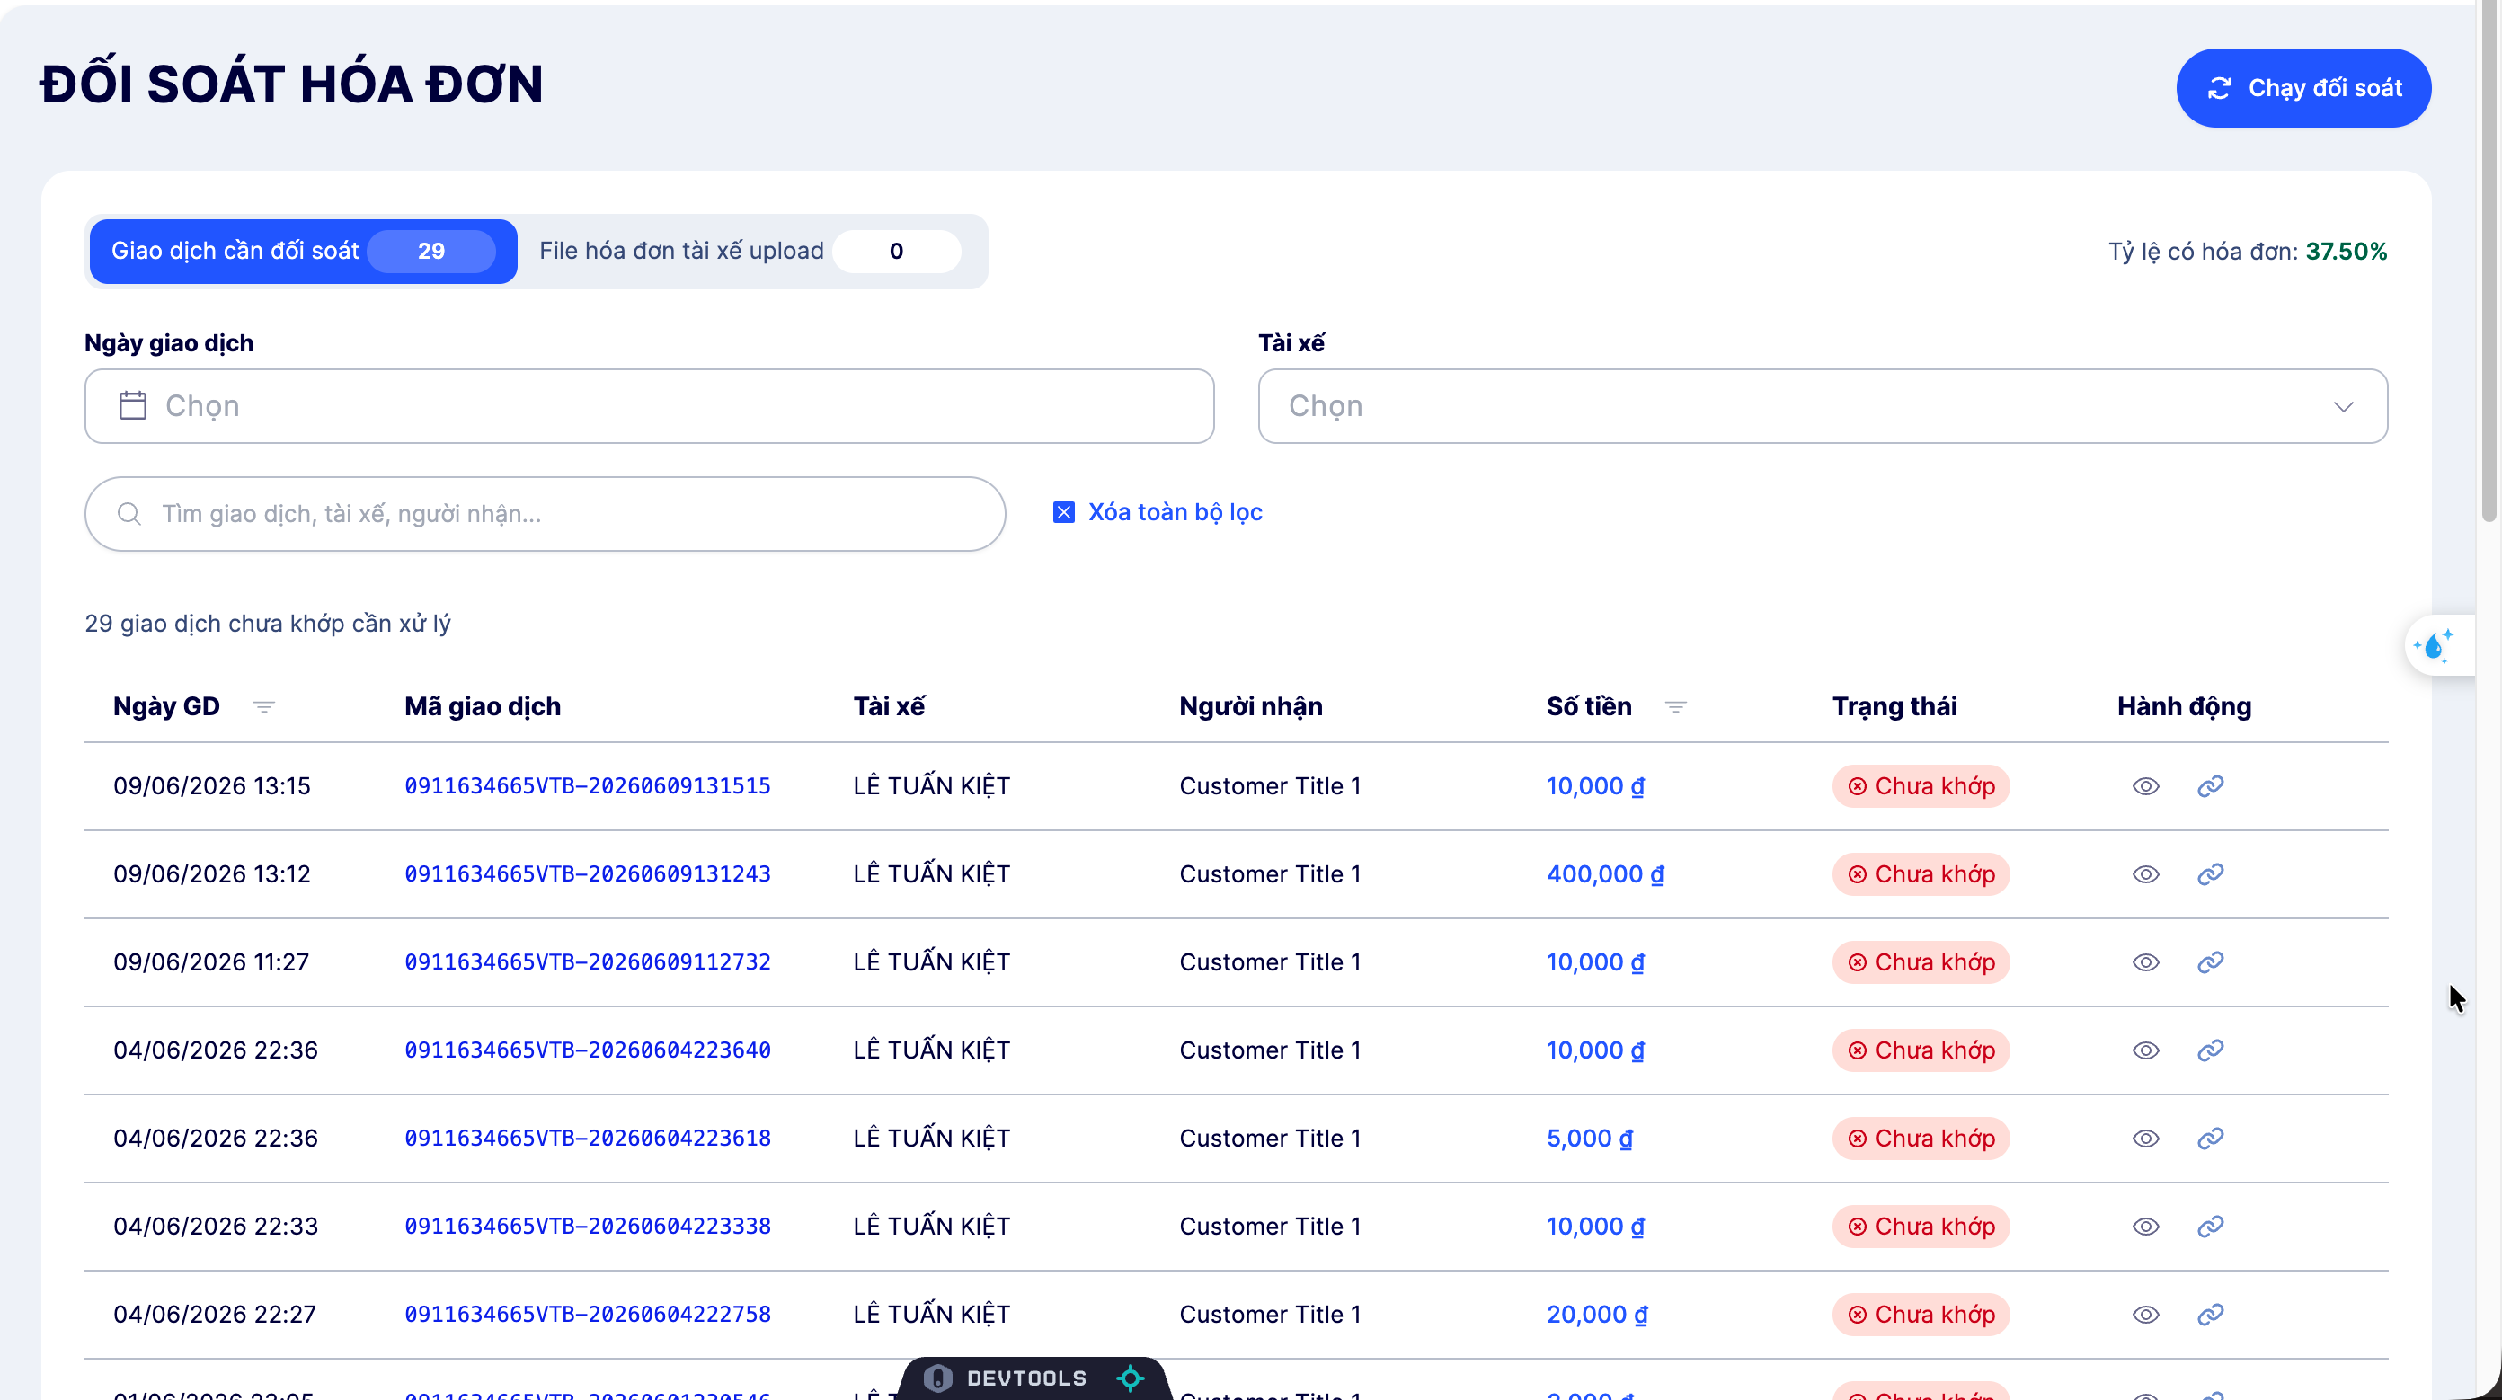Click link icon for transaction 0911634665VTB-20260609131243
The image size is (2502, 1400).
point(2211,873)
